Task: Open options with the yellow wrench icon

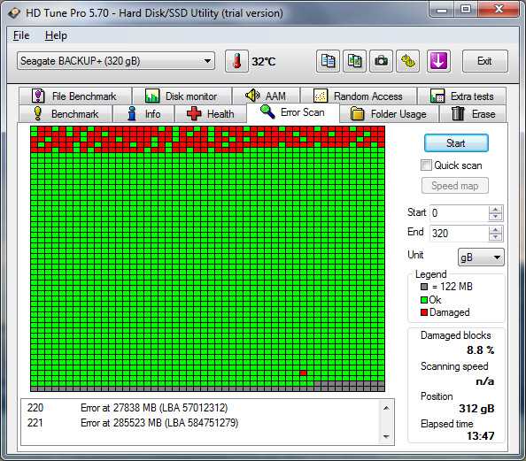Action: click(x=407, y=61)
